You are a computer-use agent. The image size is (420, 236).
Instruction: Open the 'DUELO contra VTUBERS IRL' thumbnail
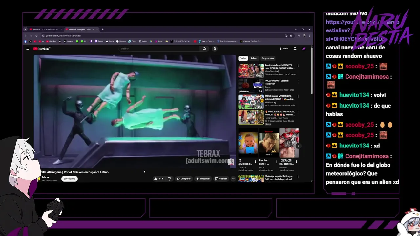pos(251,102)
